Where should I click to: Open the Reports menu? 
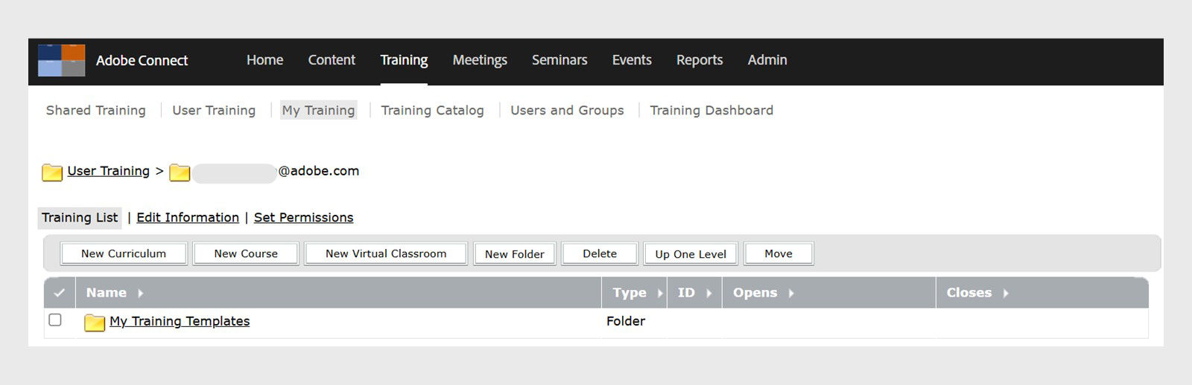(x=700, y=60)
